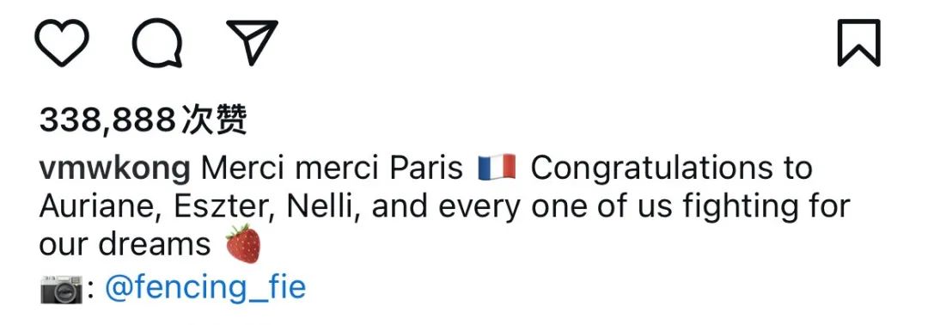Click the words our dreams in the caption
928x325 pixels.
point(125,245)
